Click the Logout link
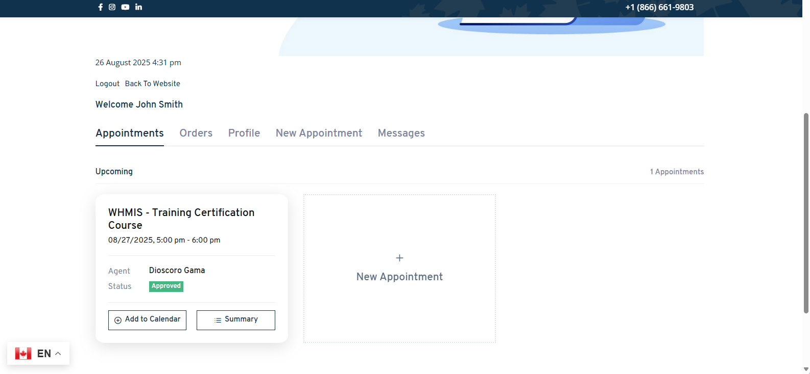This screenshot has height=374, width=810. coord(107,84)
